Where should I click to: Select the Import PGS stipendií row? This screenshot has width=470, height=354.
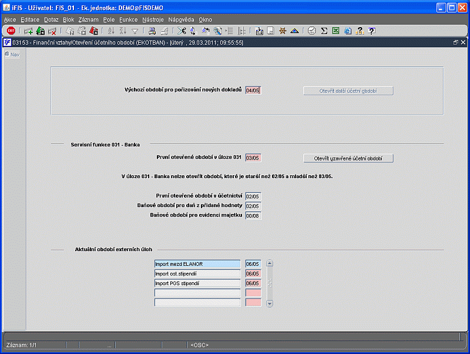(x=197, y=283)
